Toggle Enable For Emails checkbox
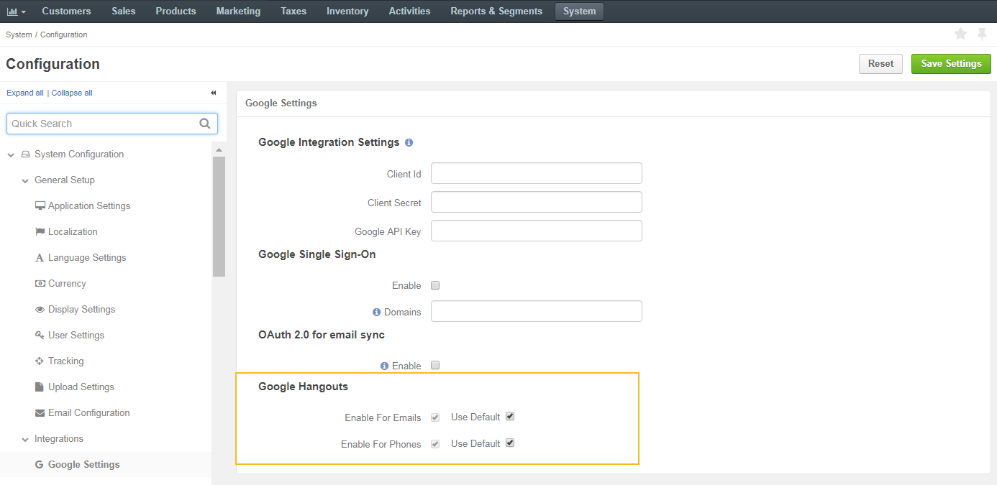The height and width of the screenshot is (485, 997). 435,417
